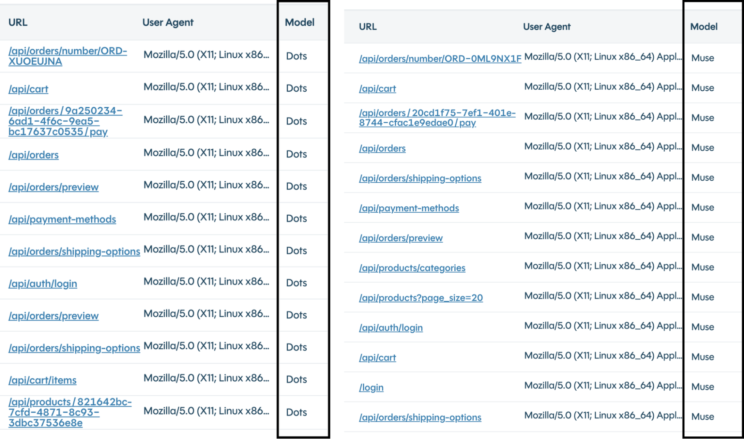Image resolution: width=744 pixels, height=439 pixels.
Task: Click the URL column header in Dots table
Action: [x=18, y=22]
